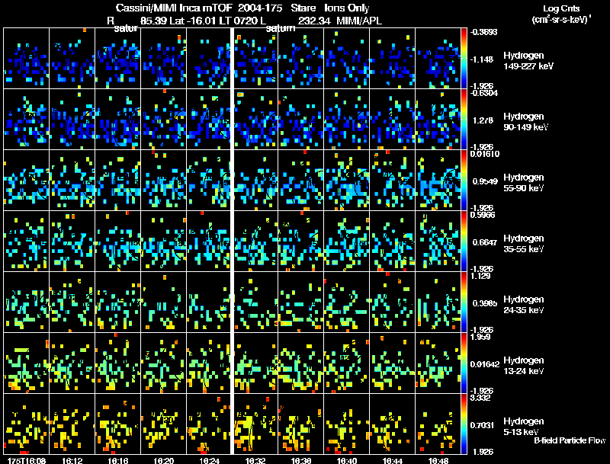Click the color bar for Hydrogen 24-35 keV
The image size is (610, 464).
(x=464, y=302)
